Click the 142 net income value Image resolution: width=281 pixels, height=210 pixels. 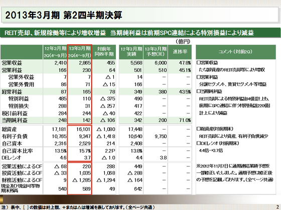86,120
